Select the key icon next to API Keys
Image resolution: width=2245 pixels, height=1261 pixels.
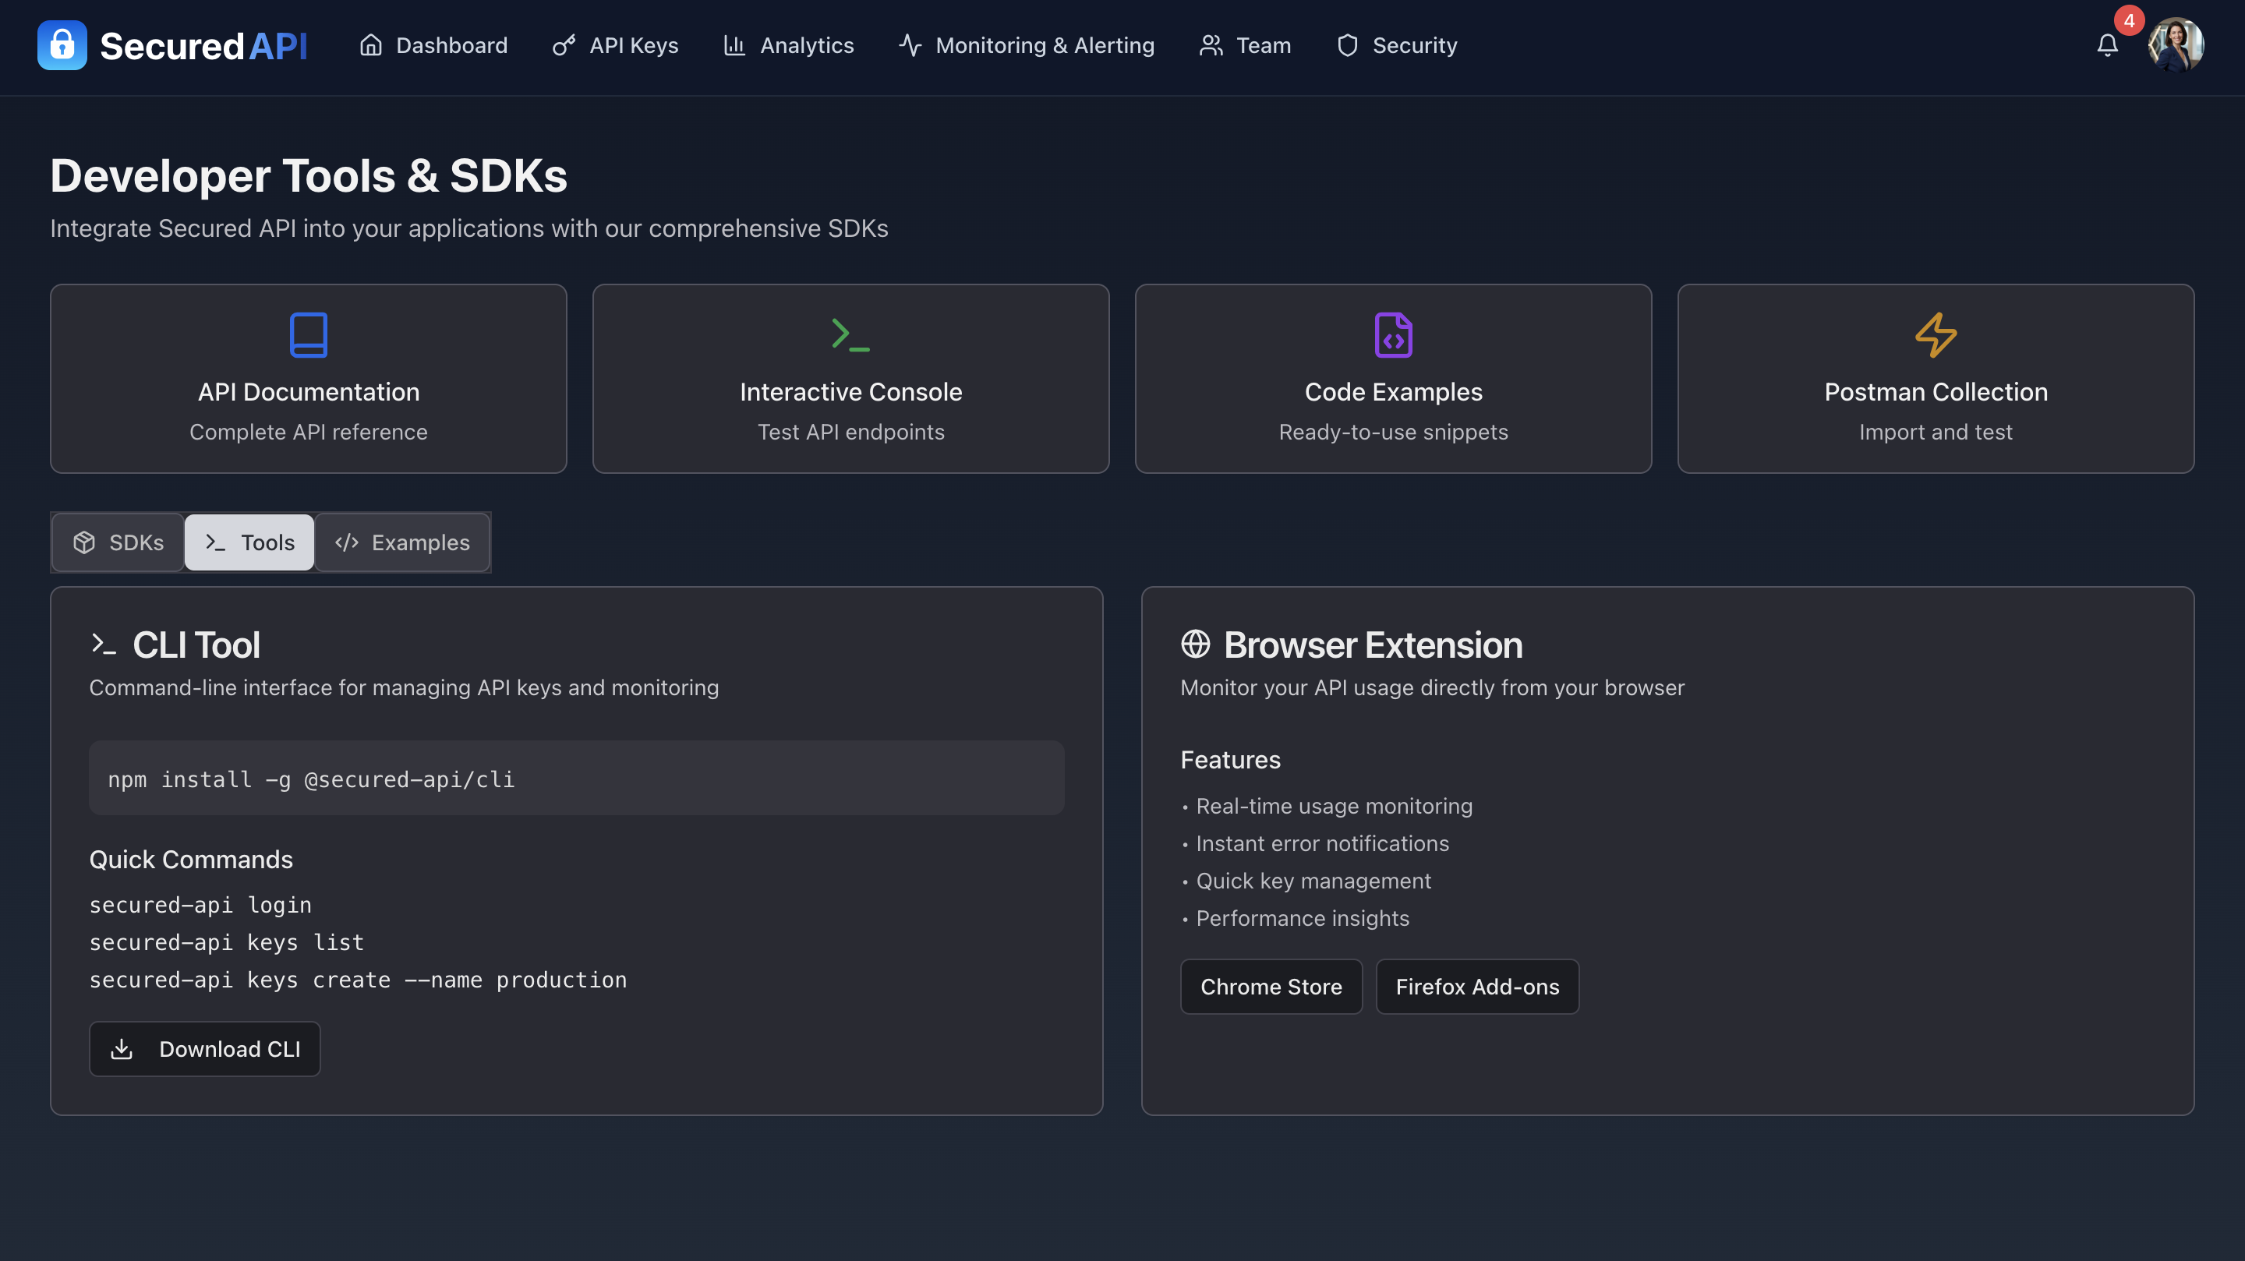pos(563,45)
